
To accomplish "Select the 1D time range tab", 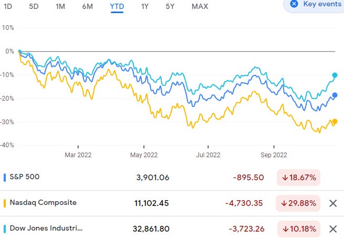I will [x=8, y=6].
